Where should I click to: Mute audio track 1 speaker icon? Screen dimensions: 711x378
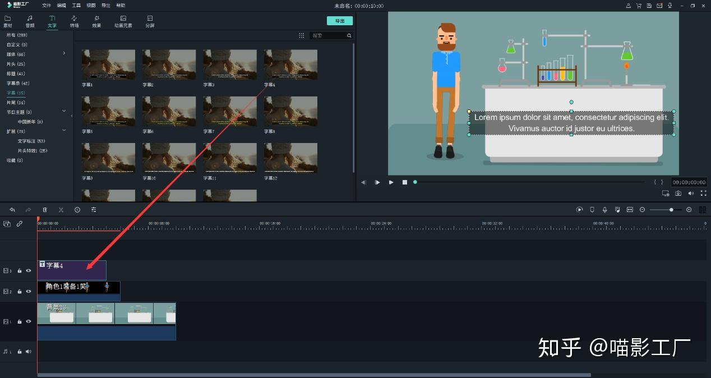pyautogui.click(x=29, y=352)
